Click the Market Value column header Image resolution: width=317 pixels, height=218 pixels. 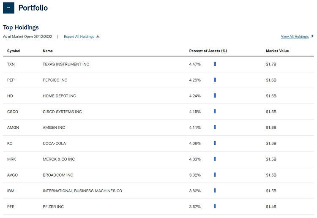(x=277, y=51)
